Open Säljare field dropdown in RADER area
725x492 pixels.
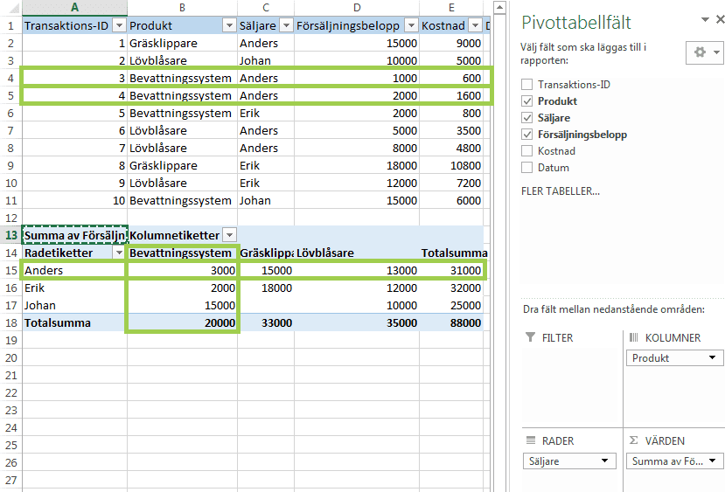[x=604, y=461]
